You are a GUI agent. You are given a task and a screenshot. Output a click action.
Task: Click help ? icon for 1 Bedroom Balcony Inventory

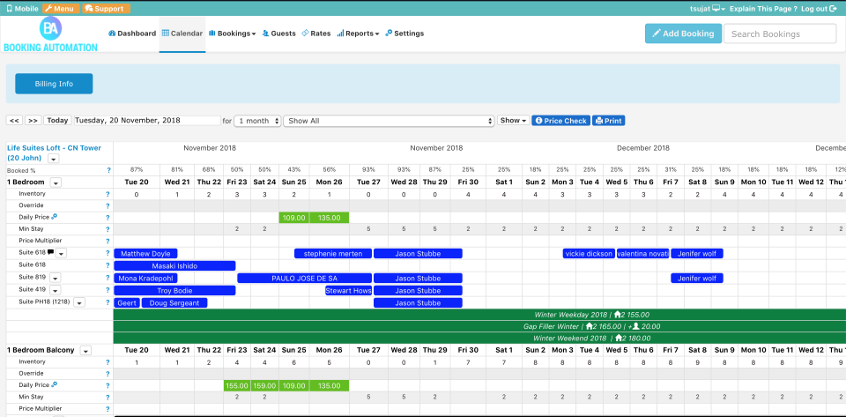pos(108,362)
